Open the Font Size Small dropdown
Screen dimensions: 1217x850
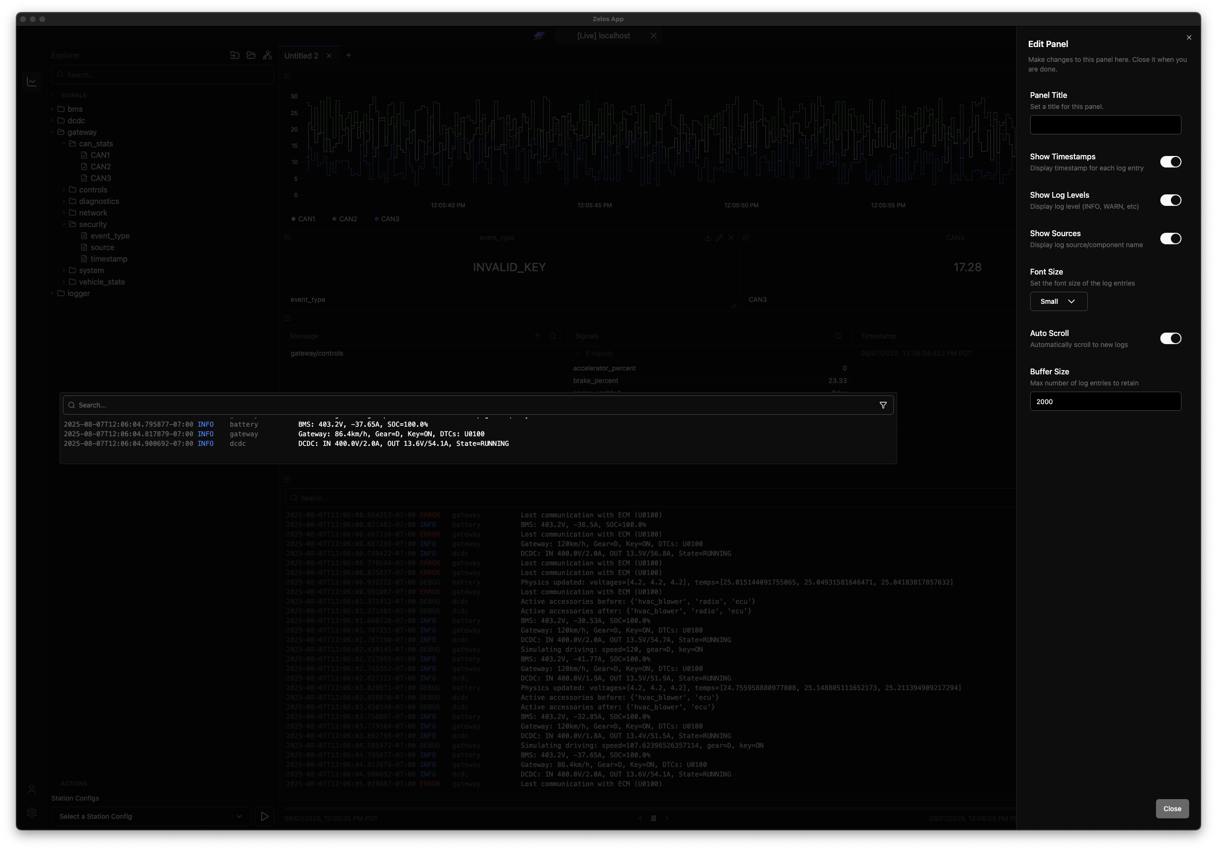1058,301
